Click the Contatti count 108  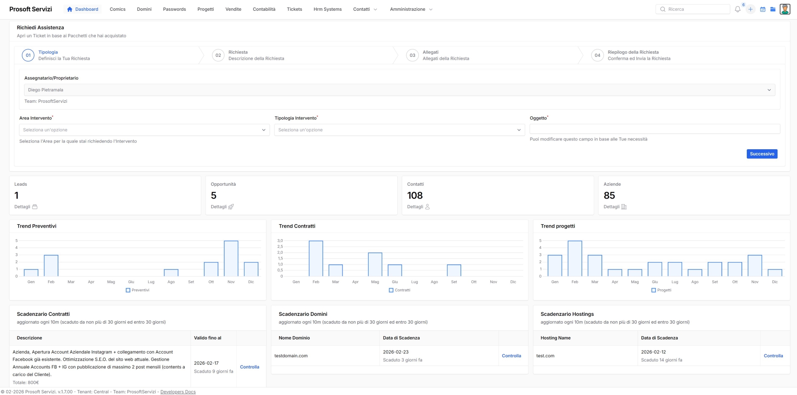(415, 196)
